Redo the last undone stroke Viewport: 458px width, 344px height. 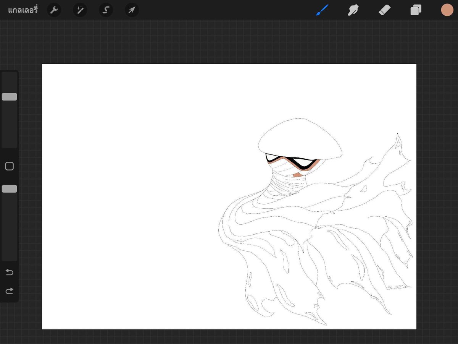(x=10, y=291)
